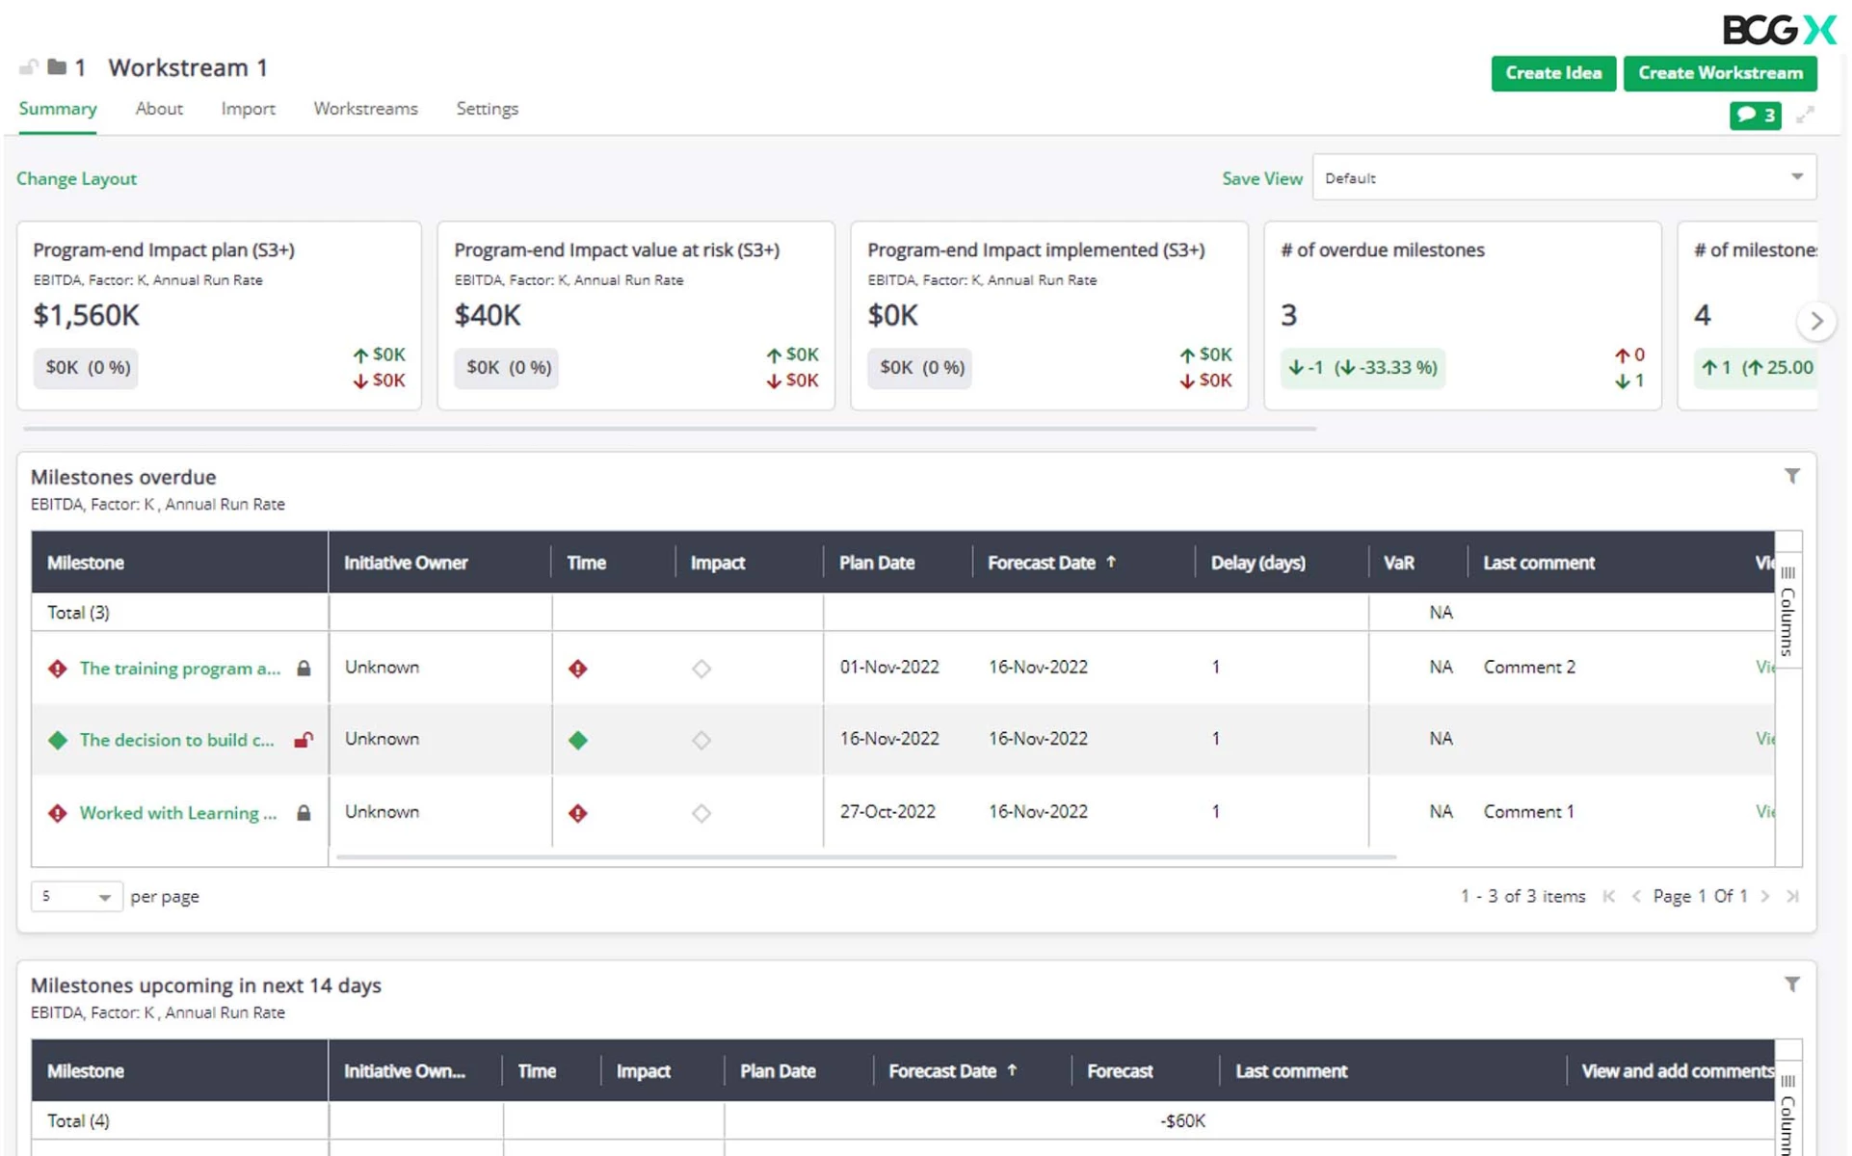The image size is (1852, 1156).
Task: Click the expand fullscreen arrows icon
Action: pos(1806,115)
